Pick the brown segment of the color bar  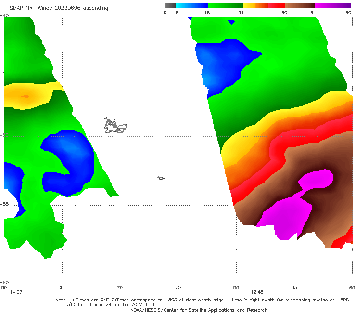click(300, 6)
